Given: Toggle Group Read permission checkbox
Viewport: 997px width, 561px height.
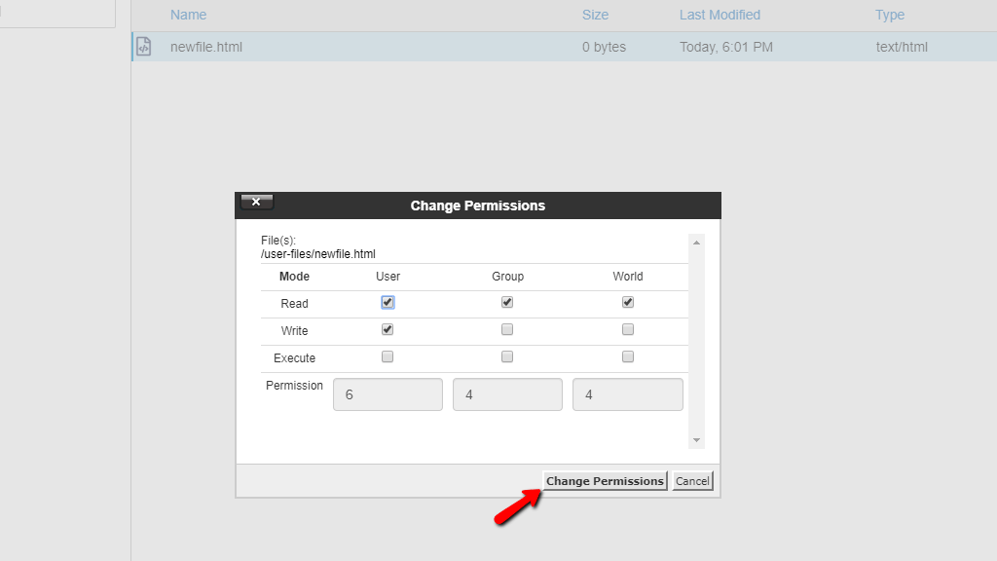Looking at the screenshot, I should pyautogui.click(x=506, y=302).
